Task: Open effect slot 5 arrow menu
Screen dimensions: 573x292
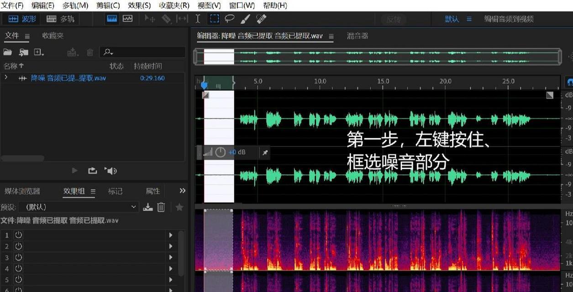Action: pyautogui.click(x=171, y=280)
